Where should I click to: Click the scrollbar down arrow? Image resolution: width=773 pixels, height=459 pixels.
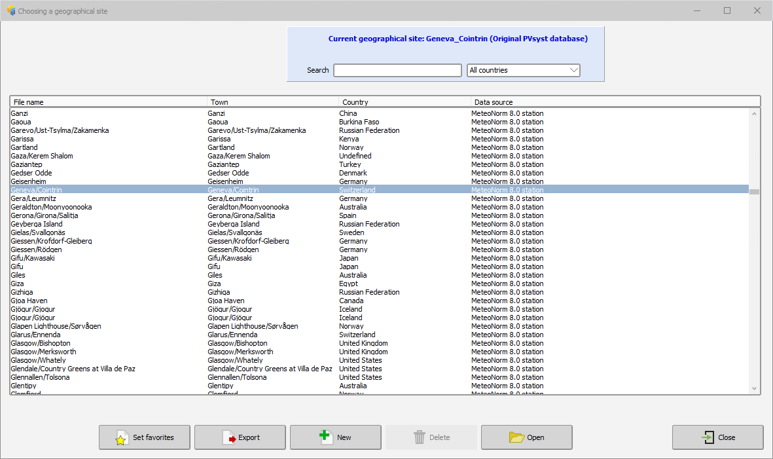754,389
